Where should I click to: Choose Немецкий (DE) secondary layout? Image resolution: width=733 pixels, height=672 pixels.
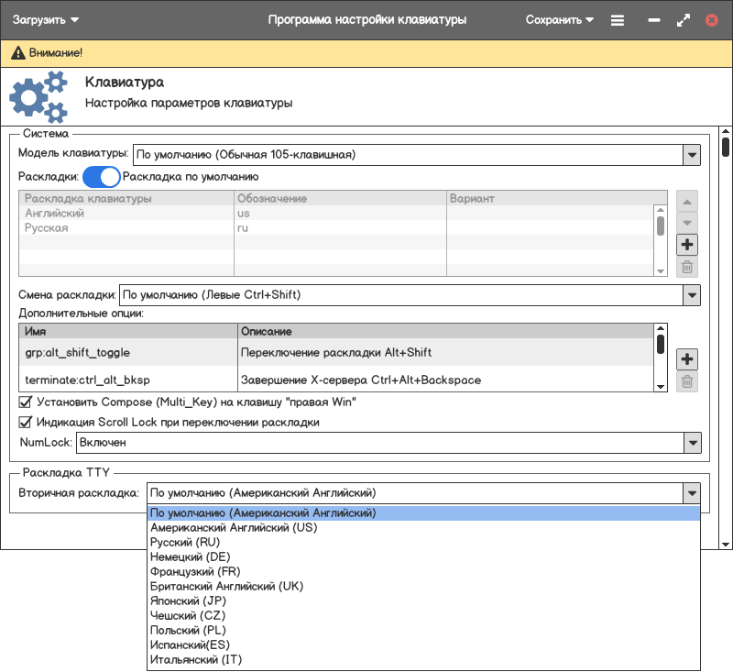190,557
